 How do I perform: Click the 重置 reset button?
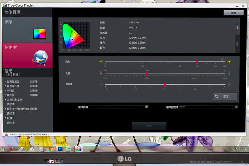pyautogui.click(x=225, y=96)
